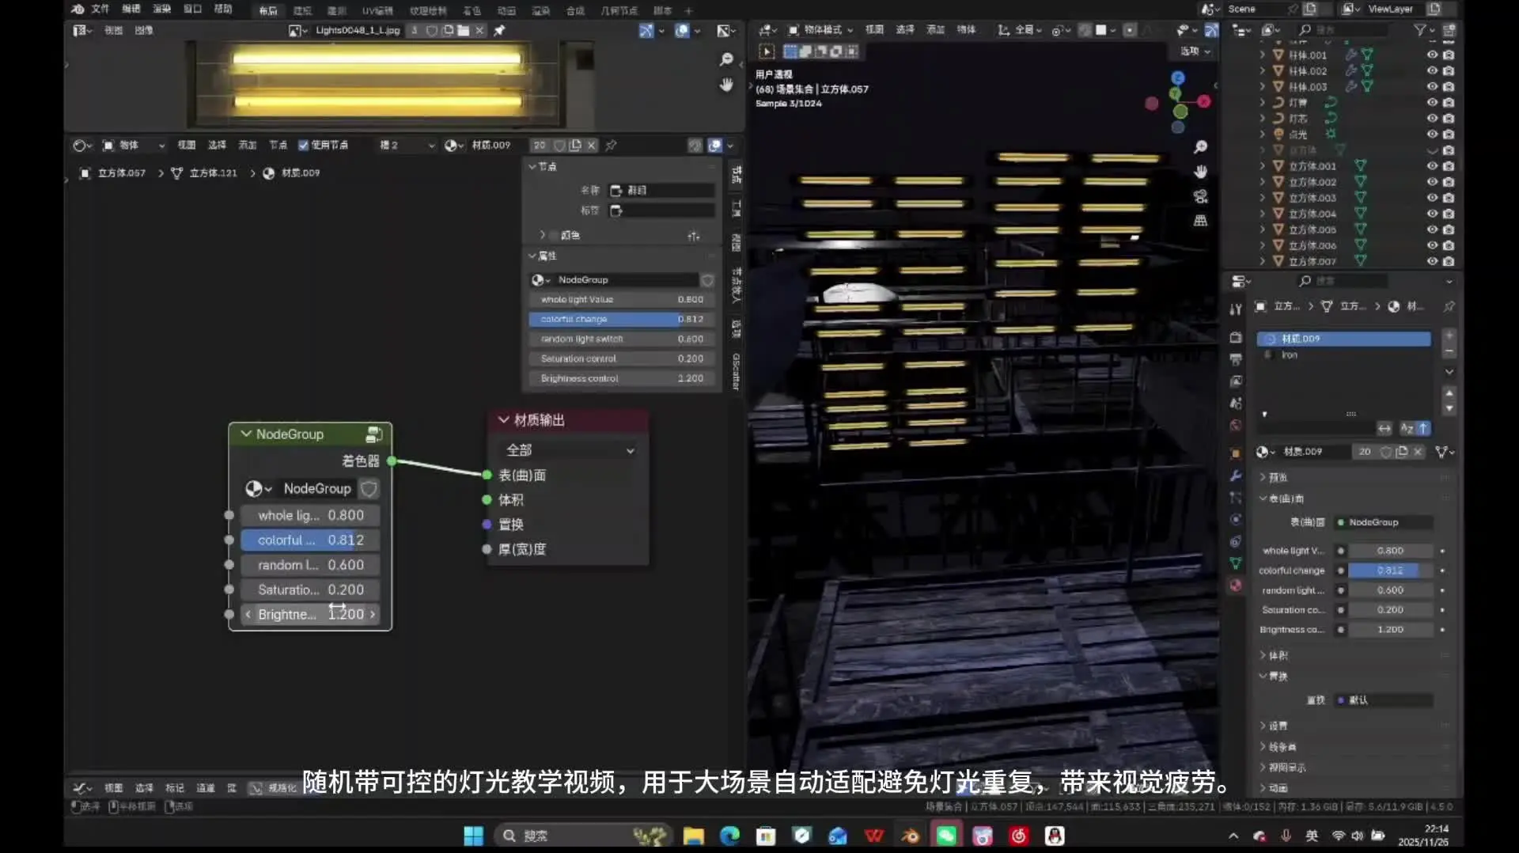Toggle visibility of 点光 light in outliner
Screen dimensions: 1519x853
pyautogui.click(x=1431, y=135)
